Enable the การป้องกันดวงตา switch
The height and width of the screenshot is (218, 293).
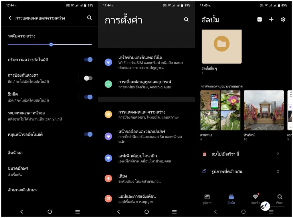pos(88,78)
